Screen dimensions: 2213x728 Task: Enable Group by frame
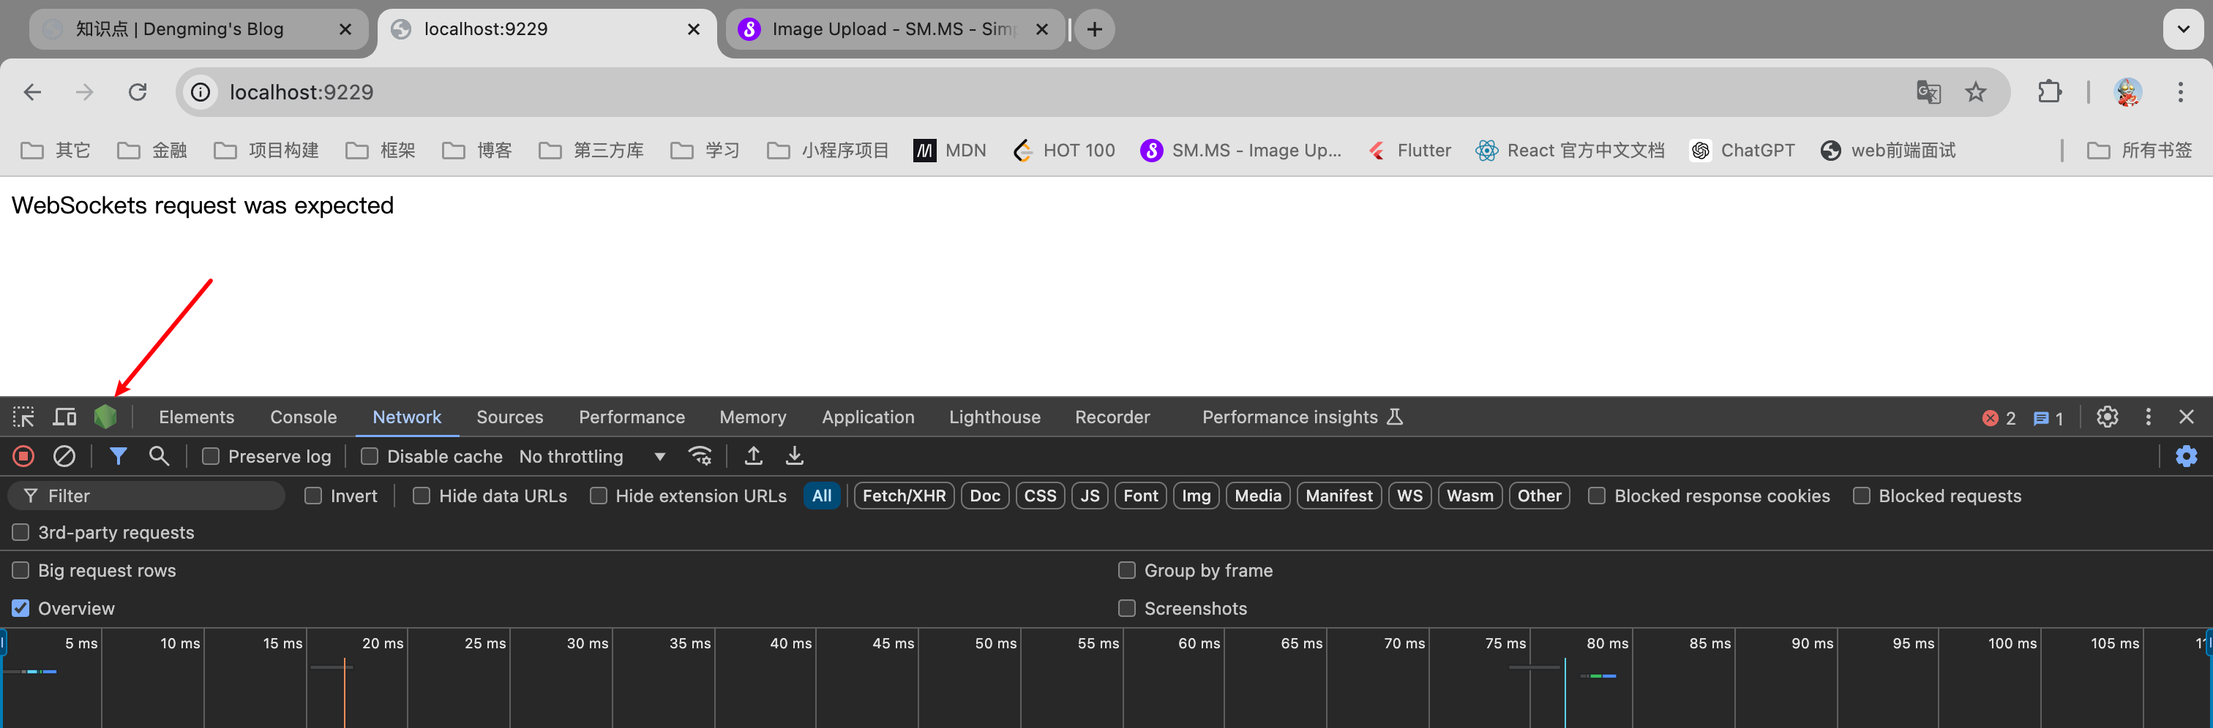coord(1127,570)
